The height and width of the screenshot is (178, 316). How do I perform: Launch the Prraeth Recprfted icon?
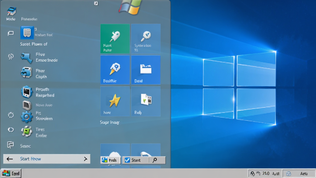click(27, 92)
